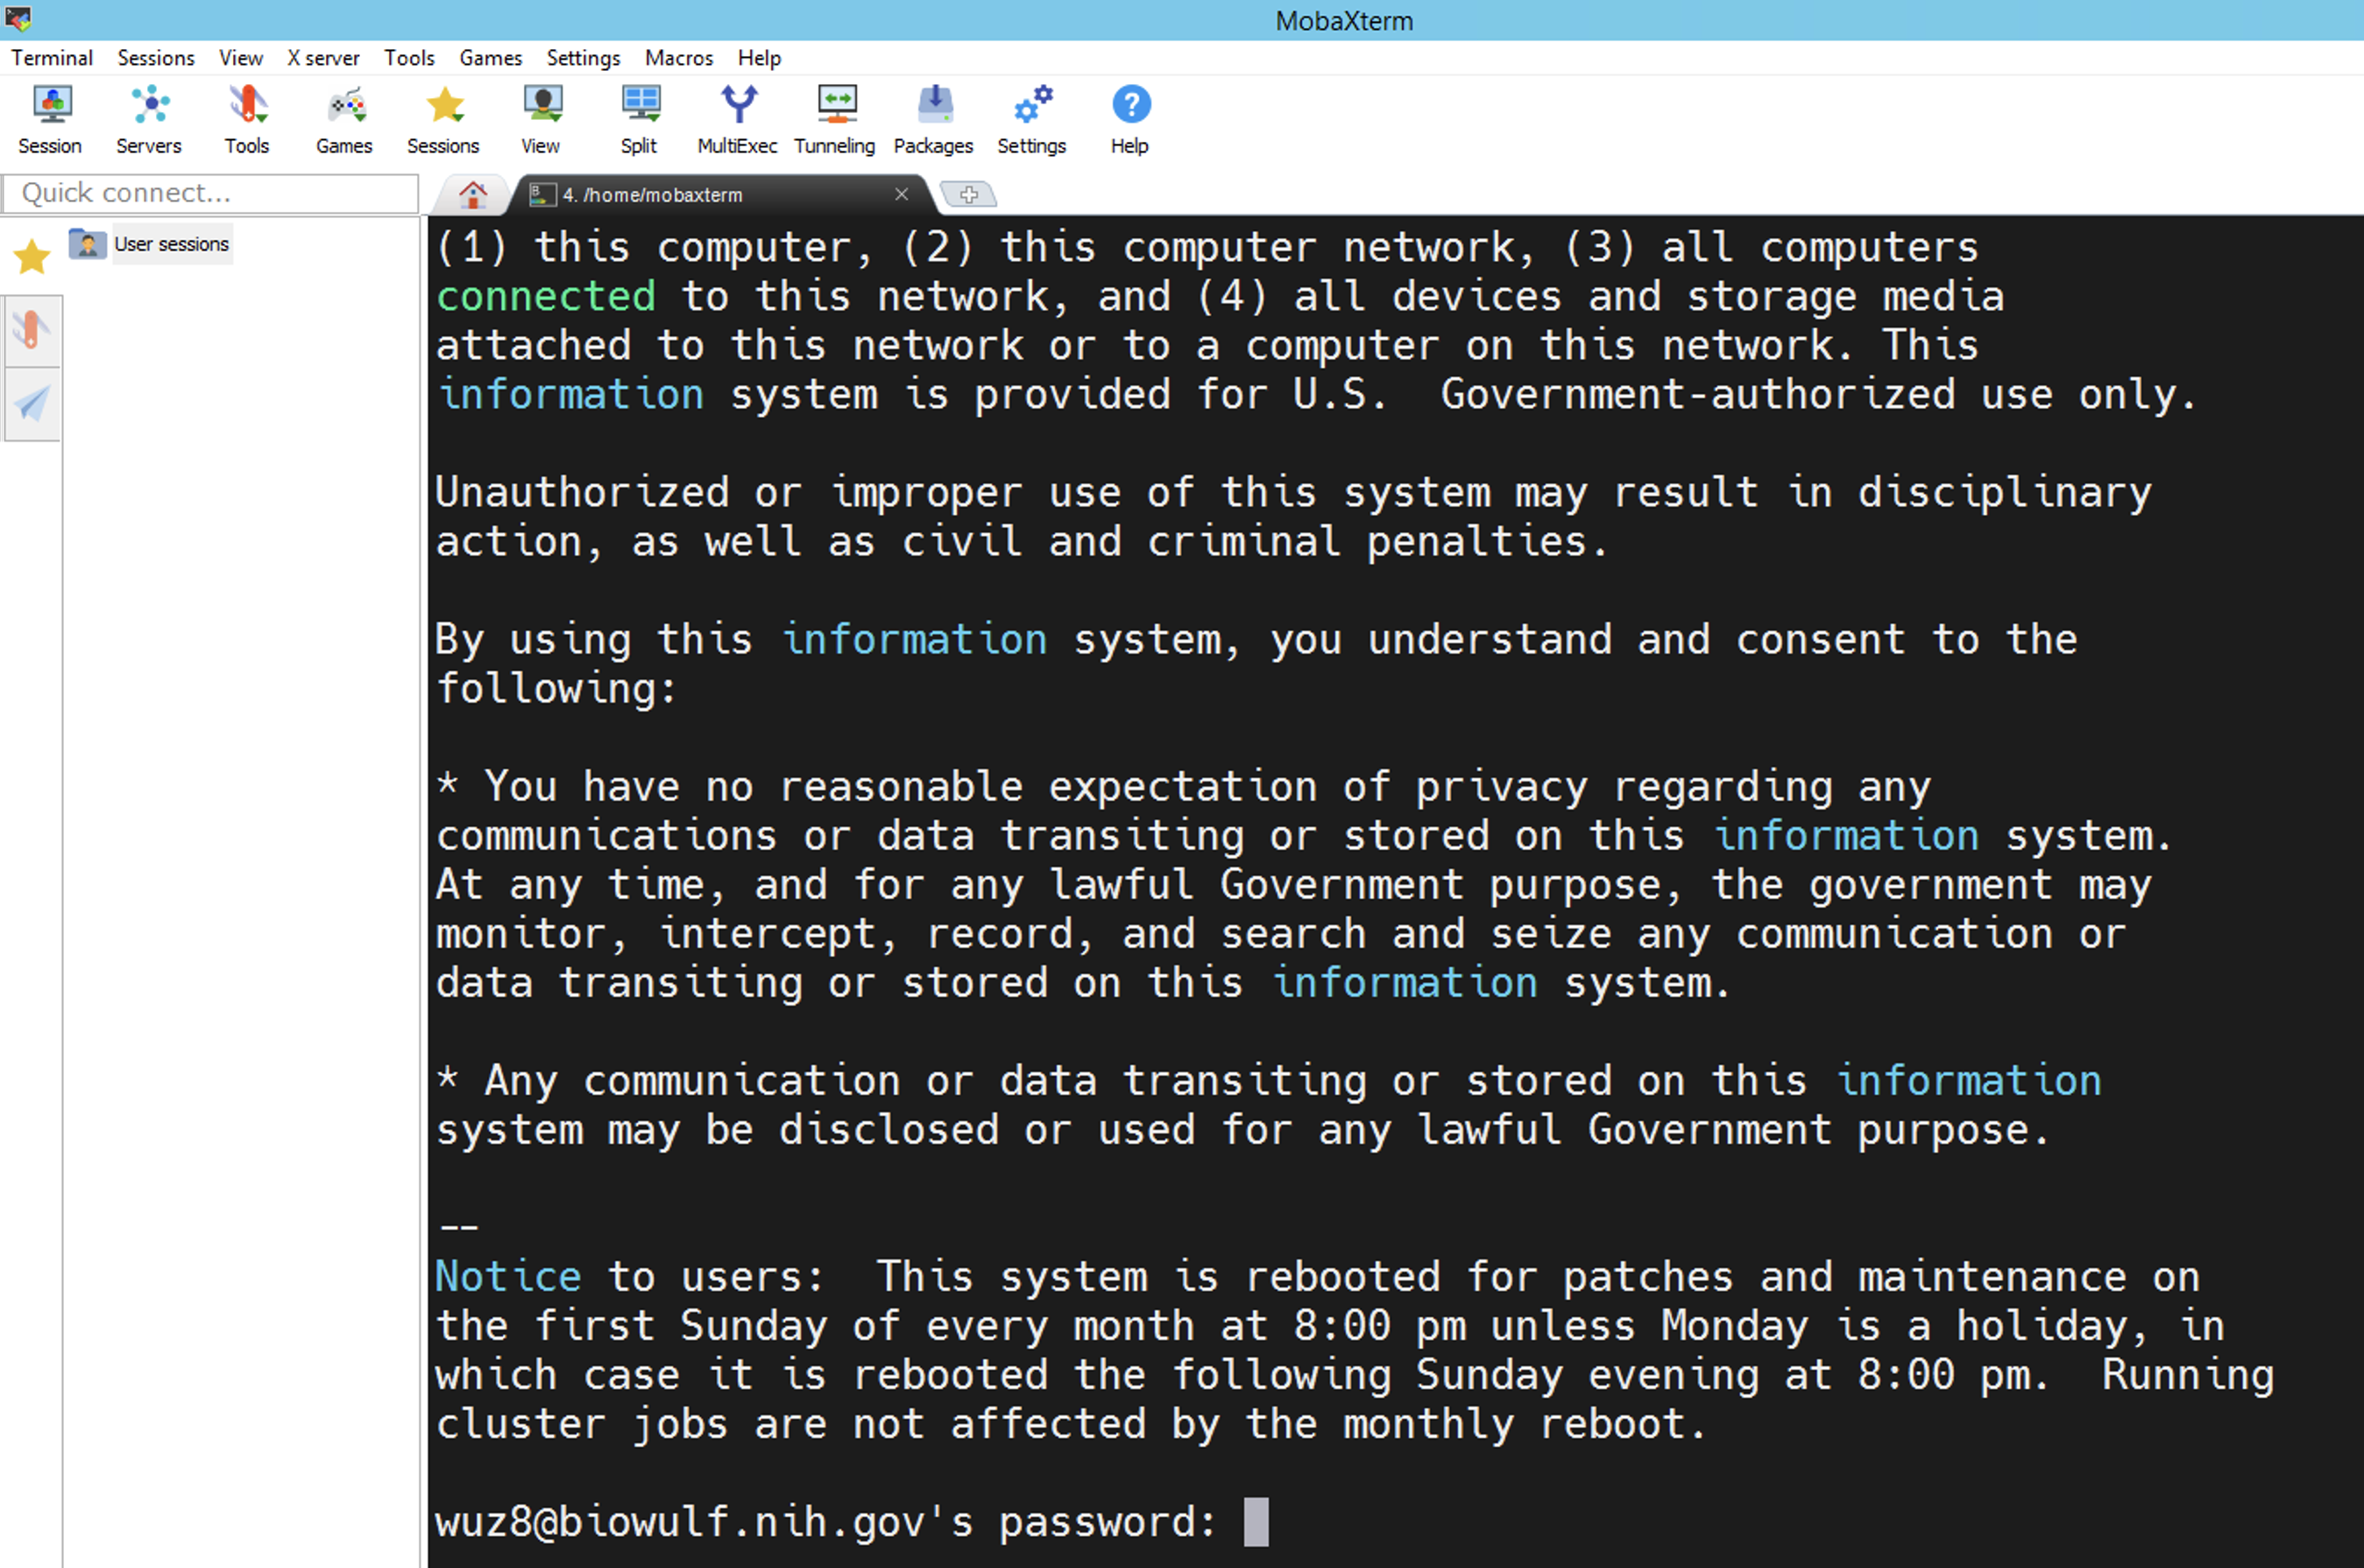Launch the MultiExec mode icon
The width and height of the screenshot is (2364, 1568).
pyautogui.click(x=738, y=118)
